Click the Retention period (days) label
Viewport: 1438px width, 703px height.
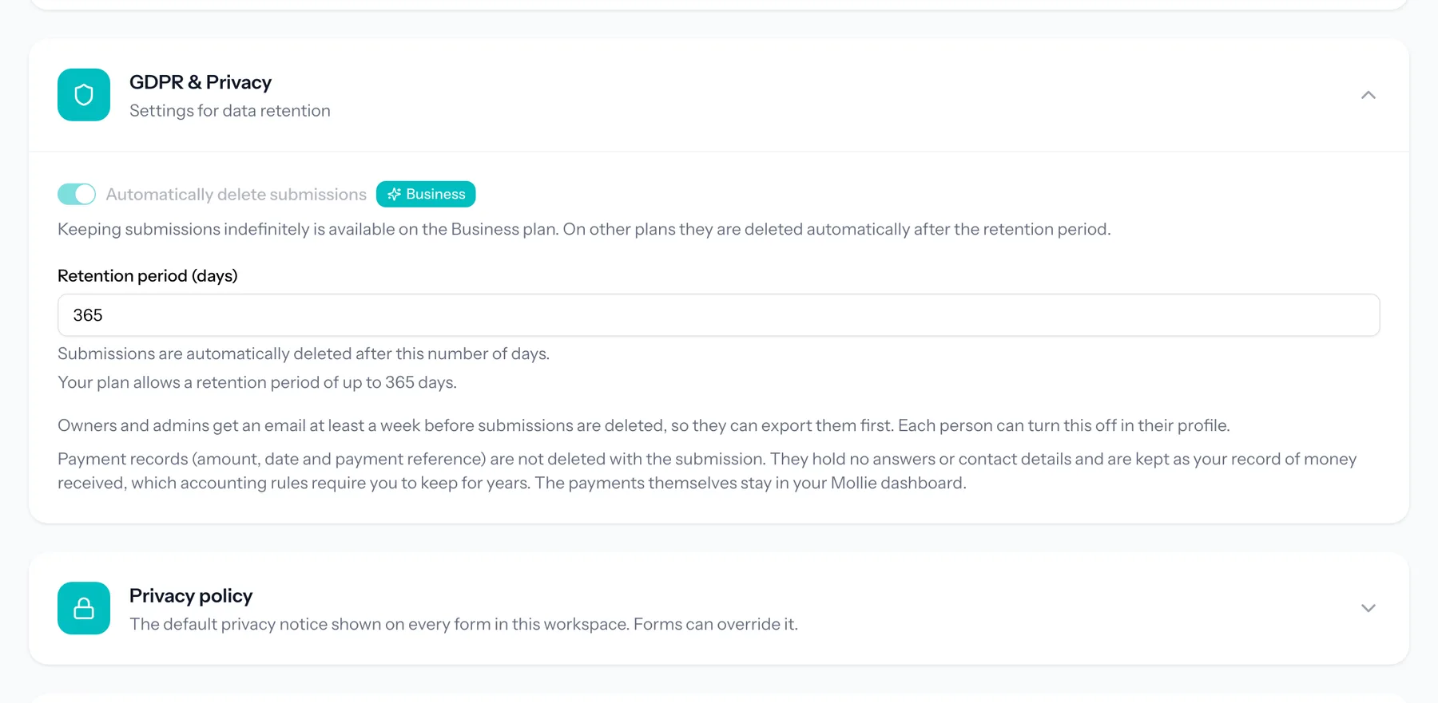[x=148, y=276]
